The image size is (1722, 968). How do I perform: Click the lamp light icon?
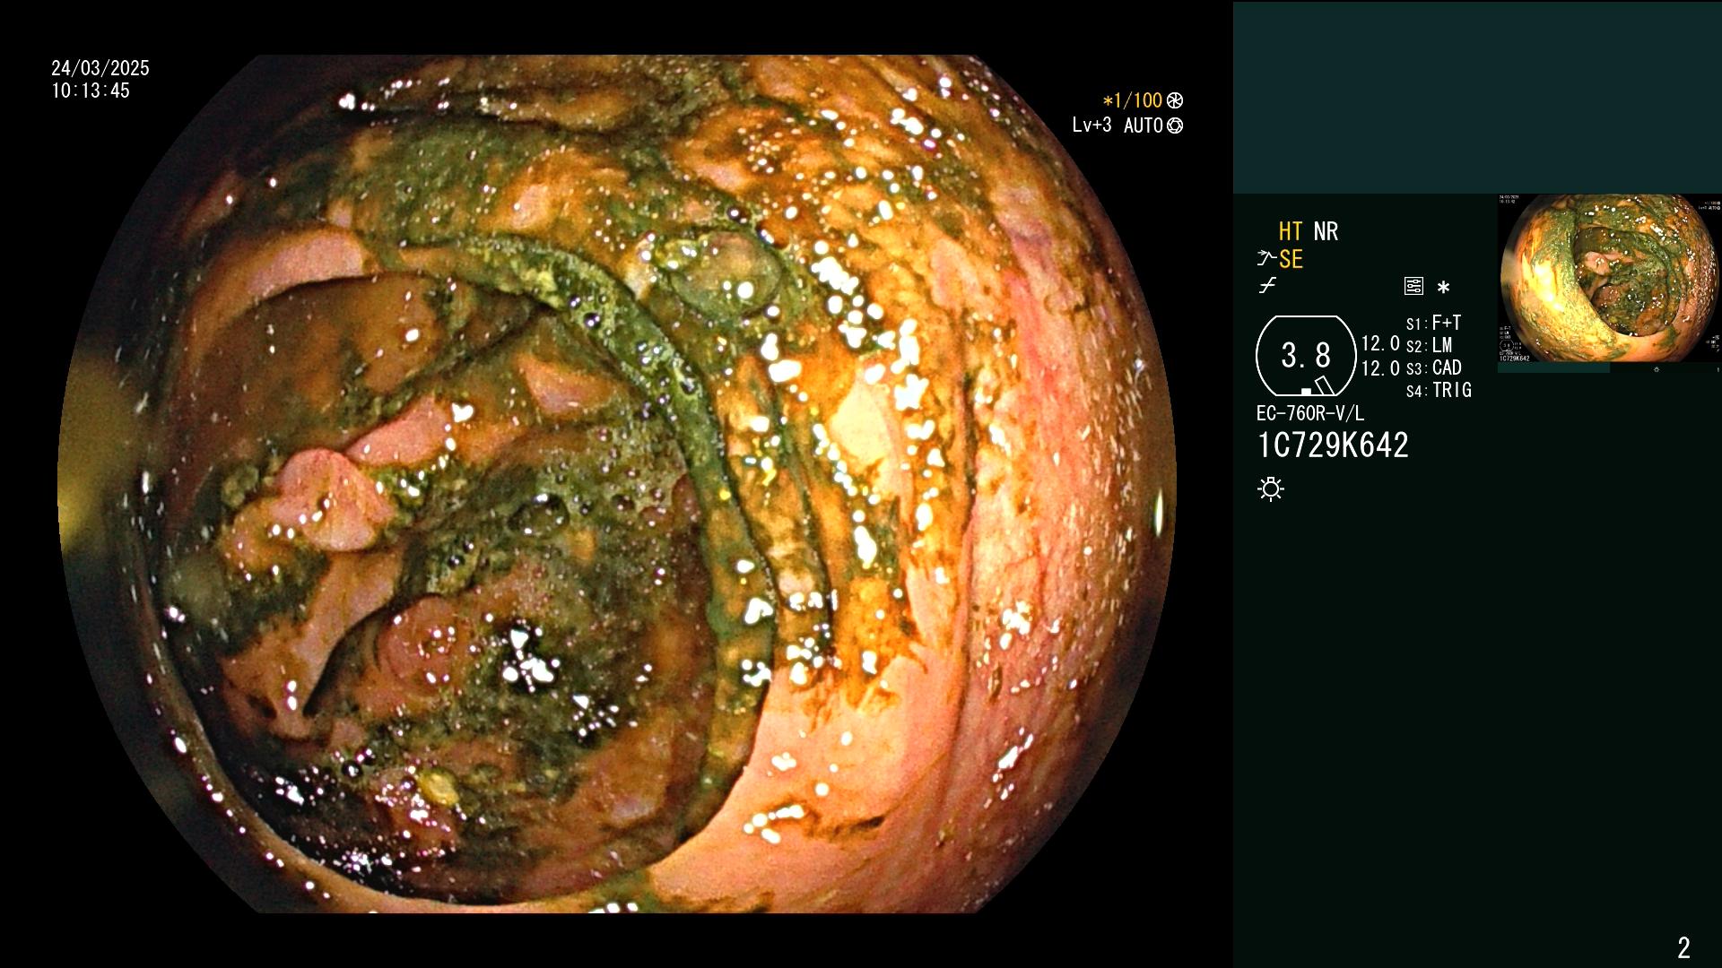click(x=1271, y=488)
